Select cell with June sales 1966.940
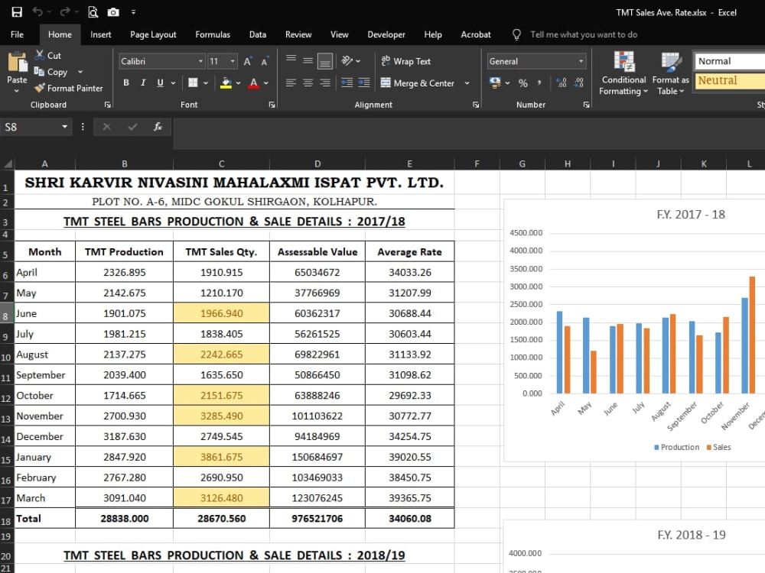 point(221,313)
